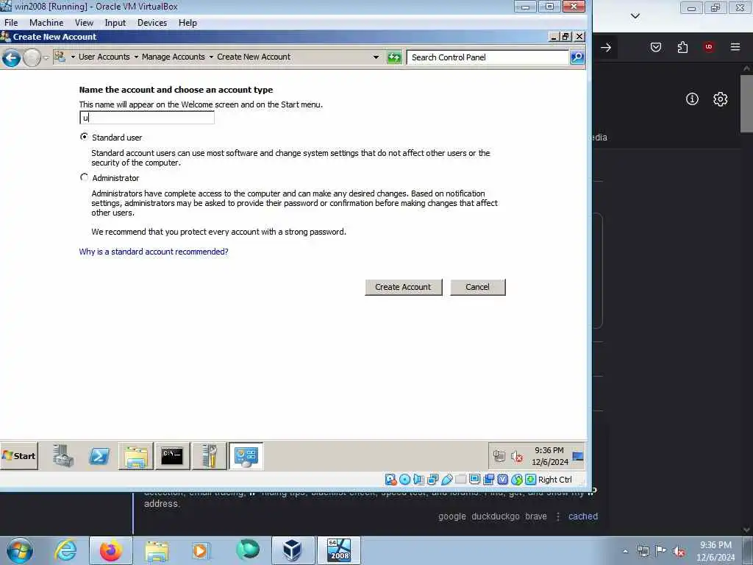Click VirtualBox hard disk activity indicator
The image size is (753, 565).
[390, 479]
